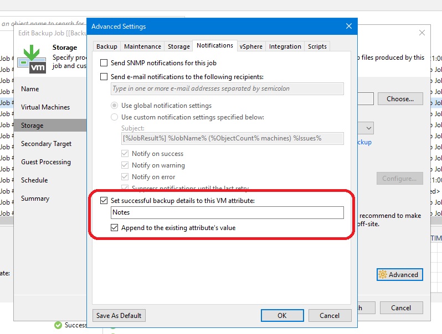Close the Advanced Settings dialog

tap(349, 26)
